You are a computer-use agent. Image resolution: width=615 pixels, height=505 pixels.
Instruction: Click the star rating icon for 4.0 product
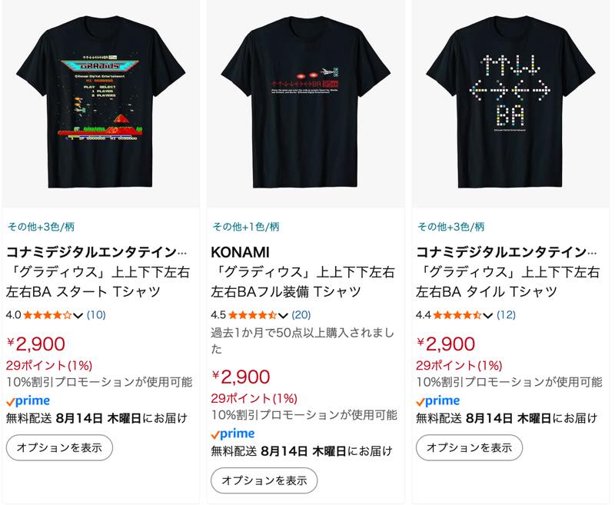click(x=48, y=315)
